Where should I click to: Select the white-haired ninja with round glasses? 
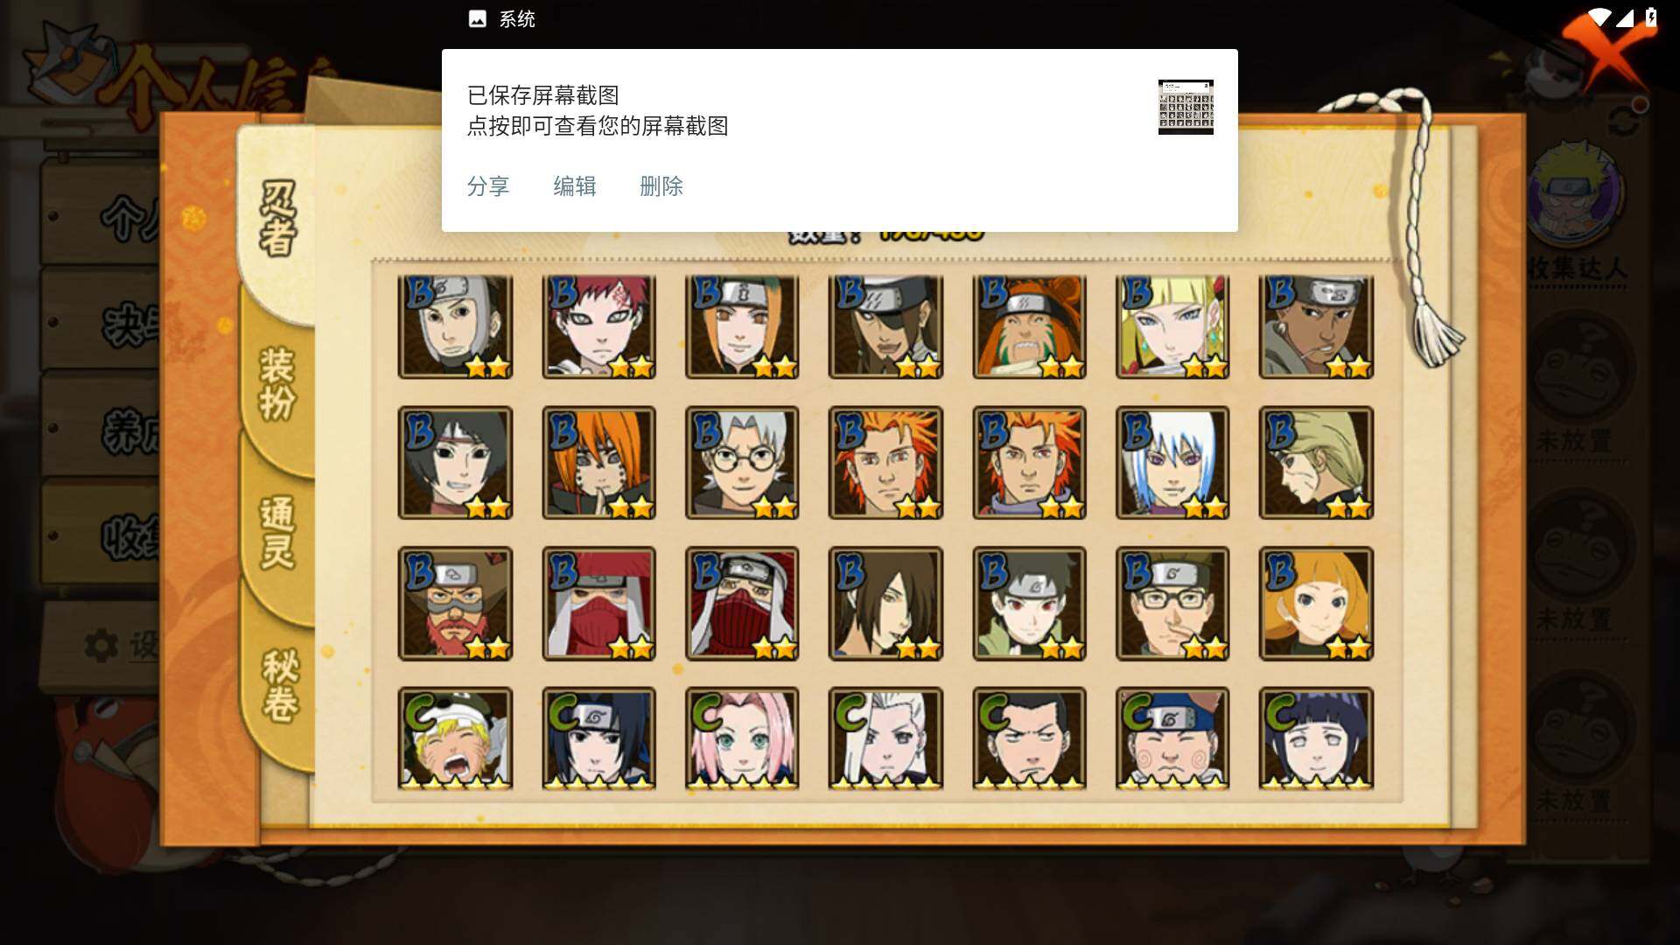click(742, 462)
